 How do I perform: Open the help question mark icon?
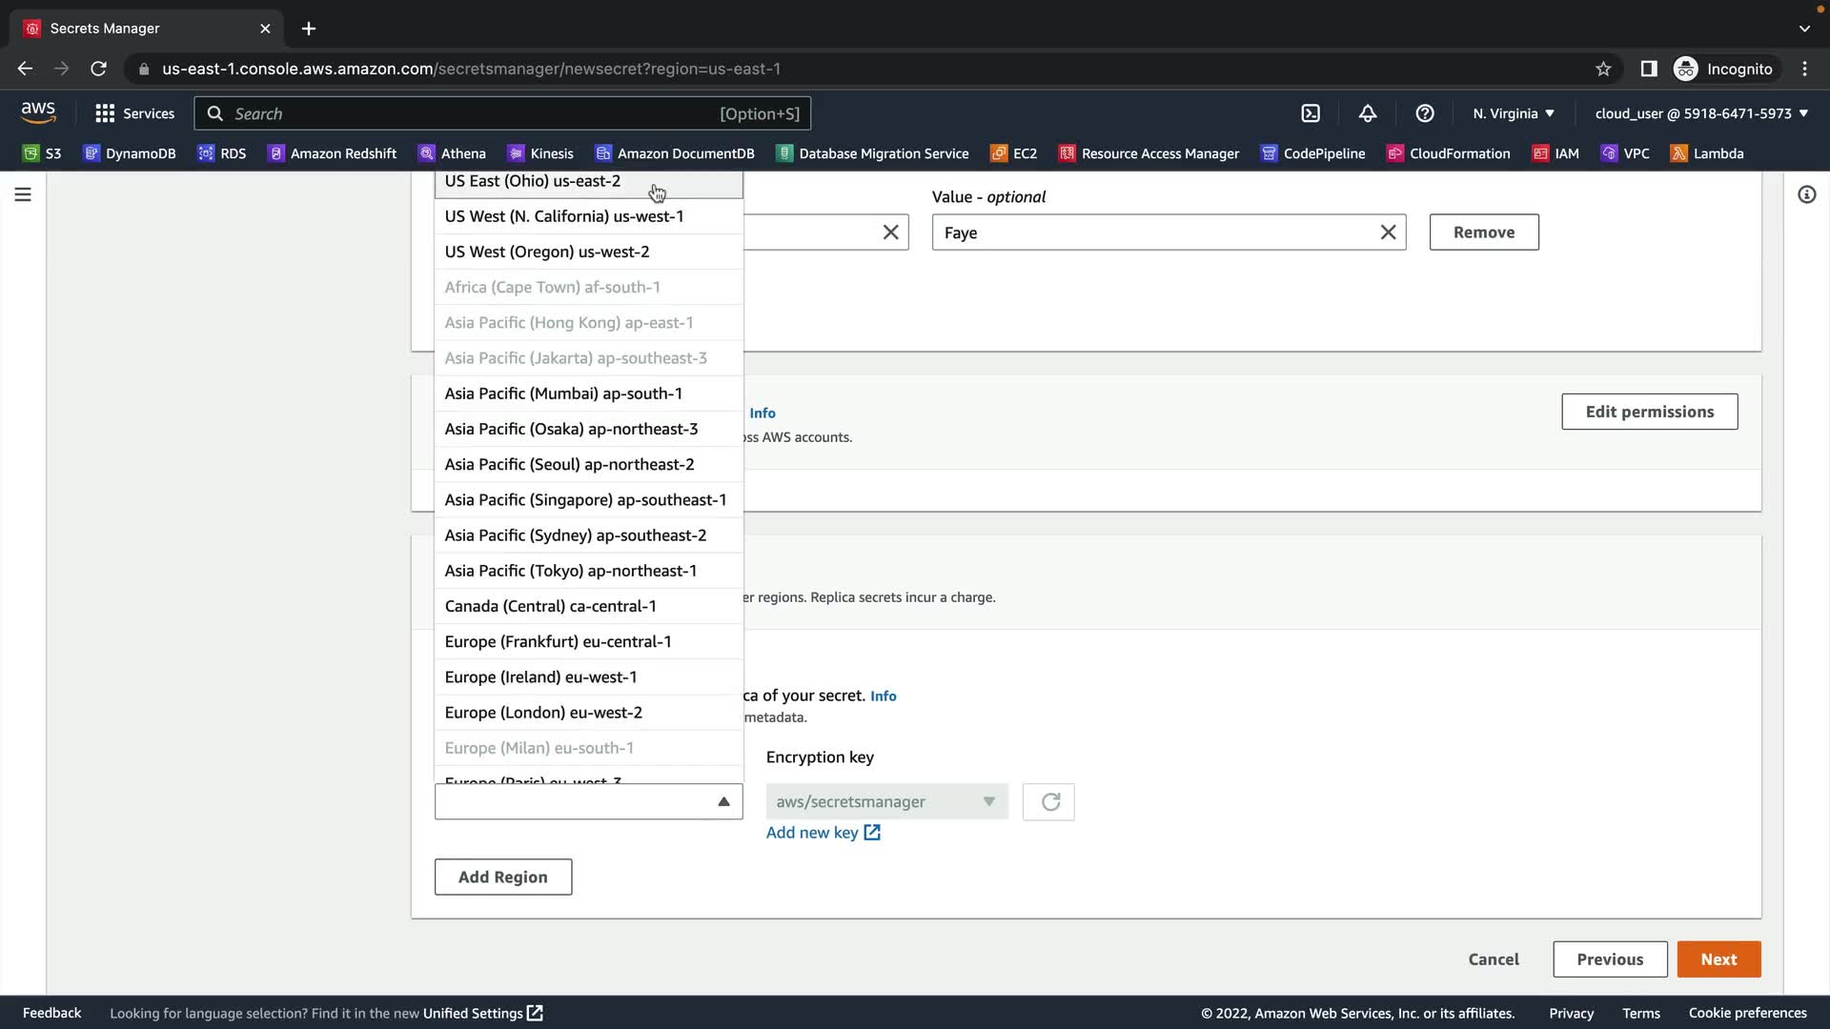click(x=1425, y=113)
